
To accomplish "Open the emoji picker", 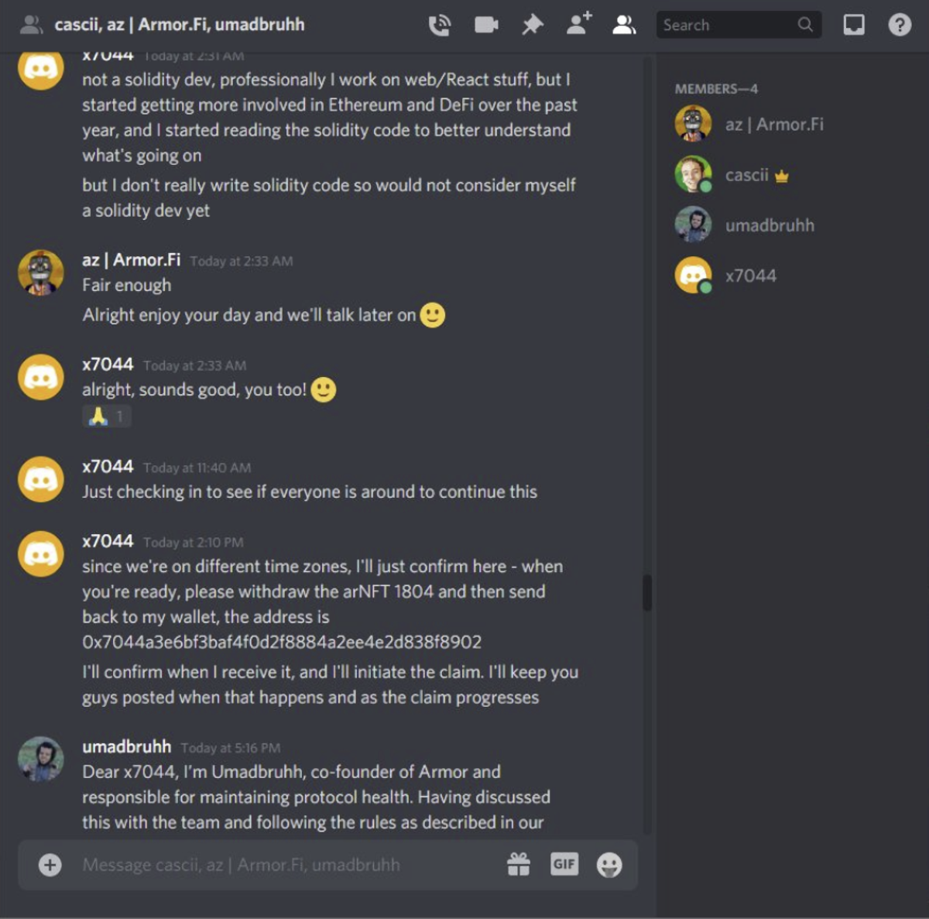I will pyautogui.click(x=609, y=865).
